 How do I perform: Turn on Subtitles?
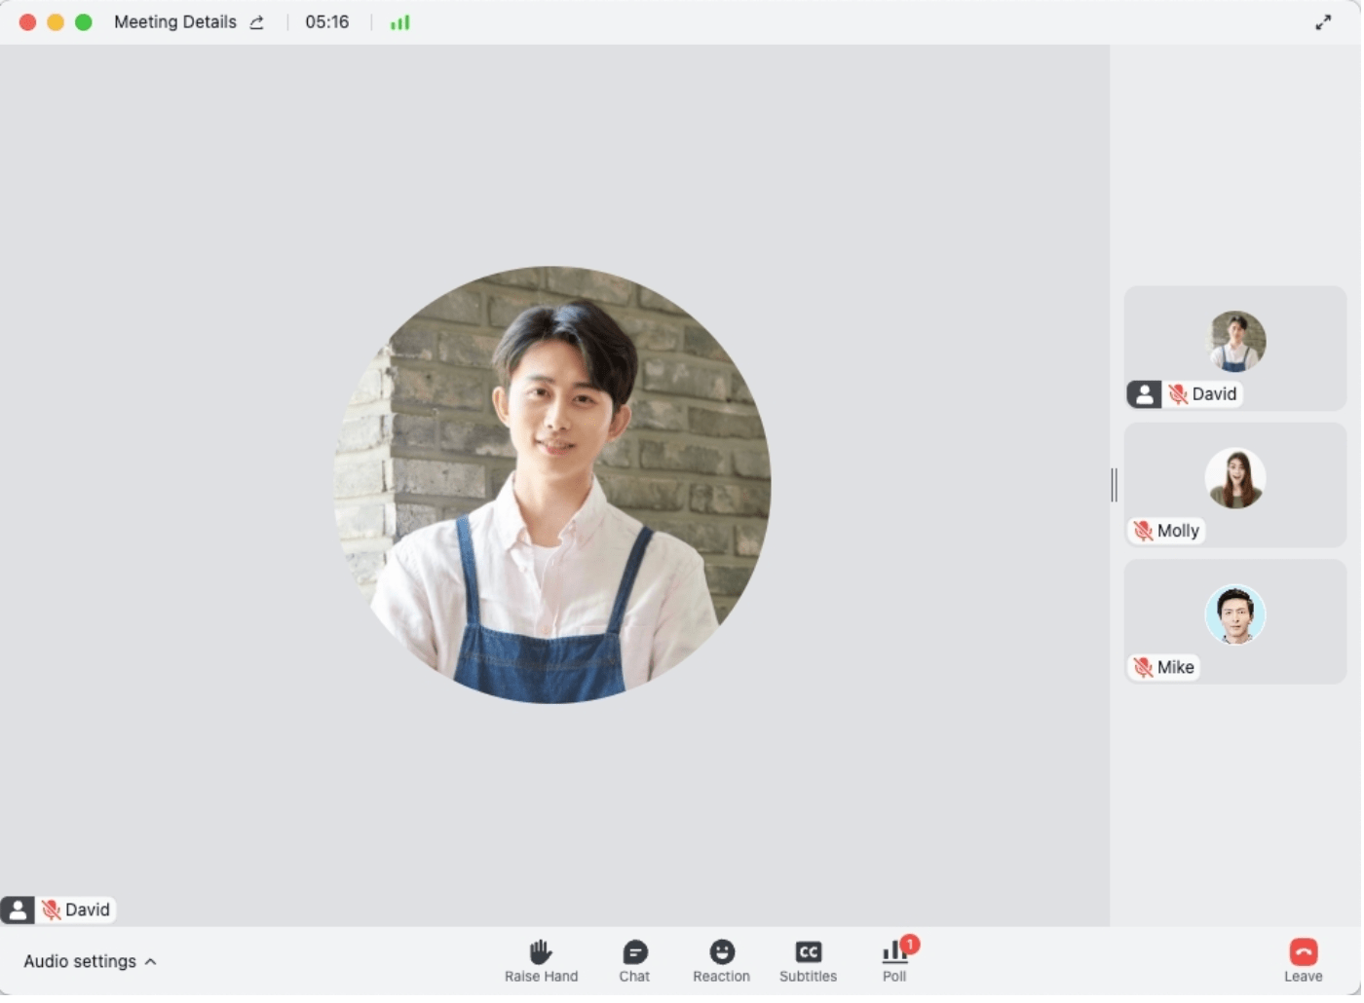pyautogui.click(x=808, y=953)
